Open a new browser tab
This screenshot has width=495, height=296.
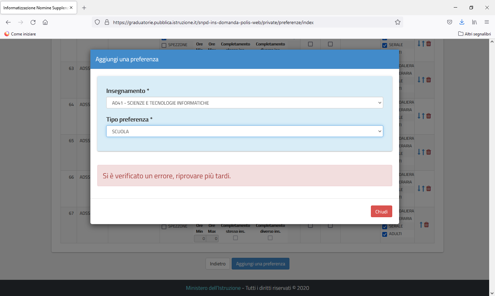tap(84, 8)
